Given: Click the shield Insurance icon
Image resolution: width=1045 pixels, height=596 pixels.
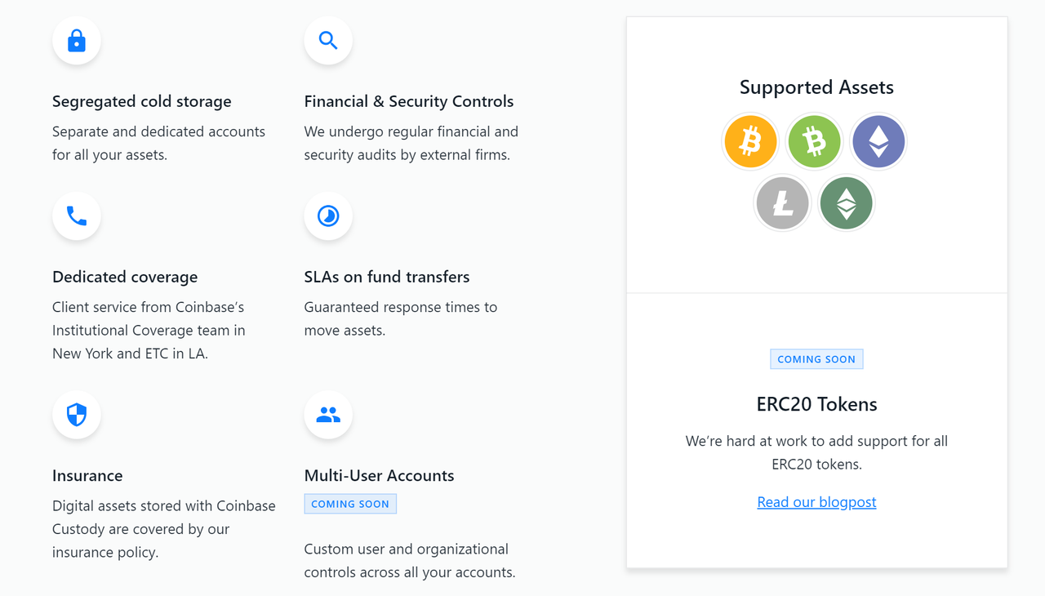Looking at the screenshot, I should (x=77, y=415).
